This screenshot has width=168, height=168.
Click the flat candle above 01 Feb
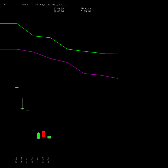point(28,111)
